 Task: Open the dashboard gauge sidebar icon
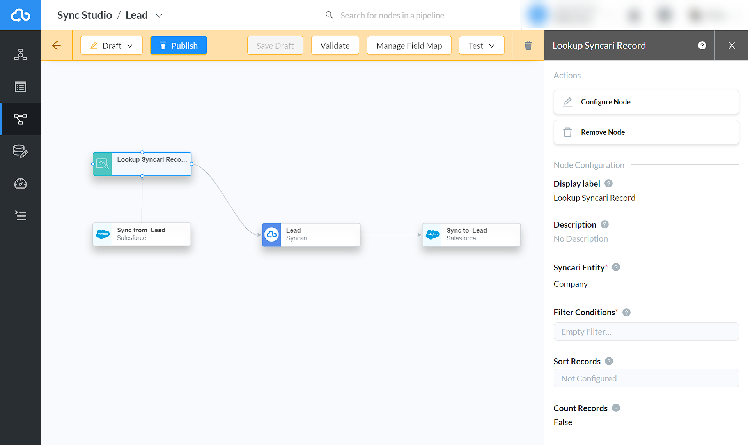click(20, 184)
